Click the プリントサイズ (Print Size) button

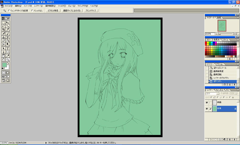pyautogui.click(x=91, y=11)
